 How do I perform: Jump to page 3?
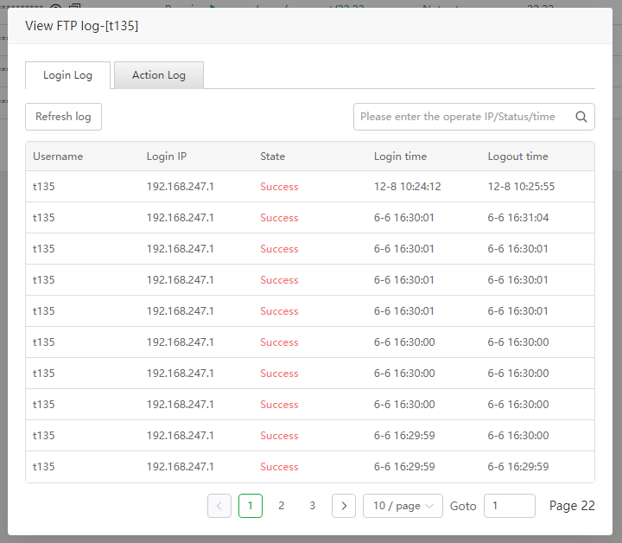[x=313, y=506]
